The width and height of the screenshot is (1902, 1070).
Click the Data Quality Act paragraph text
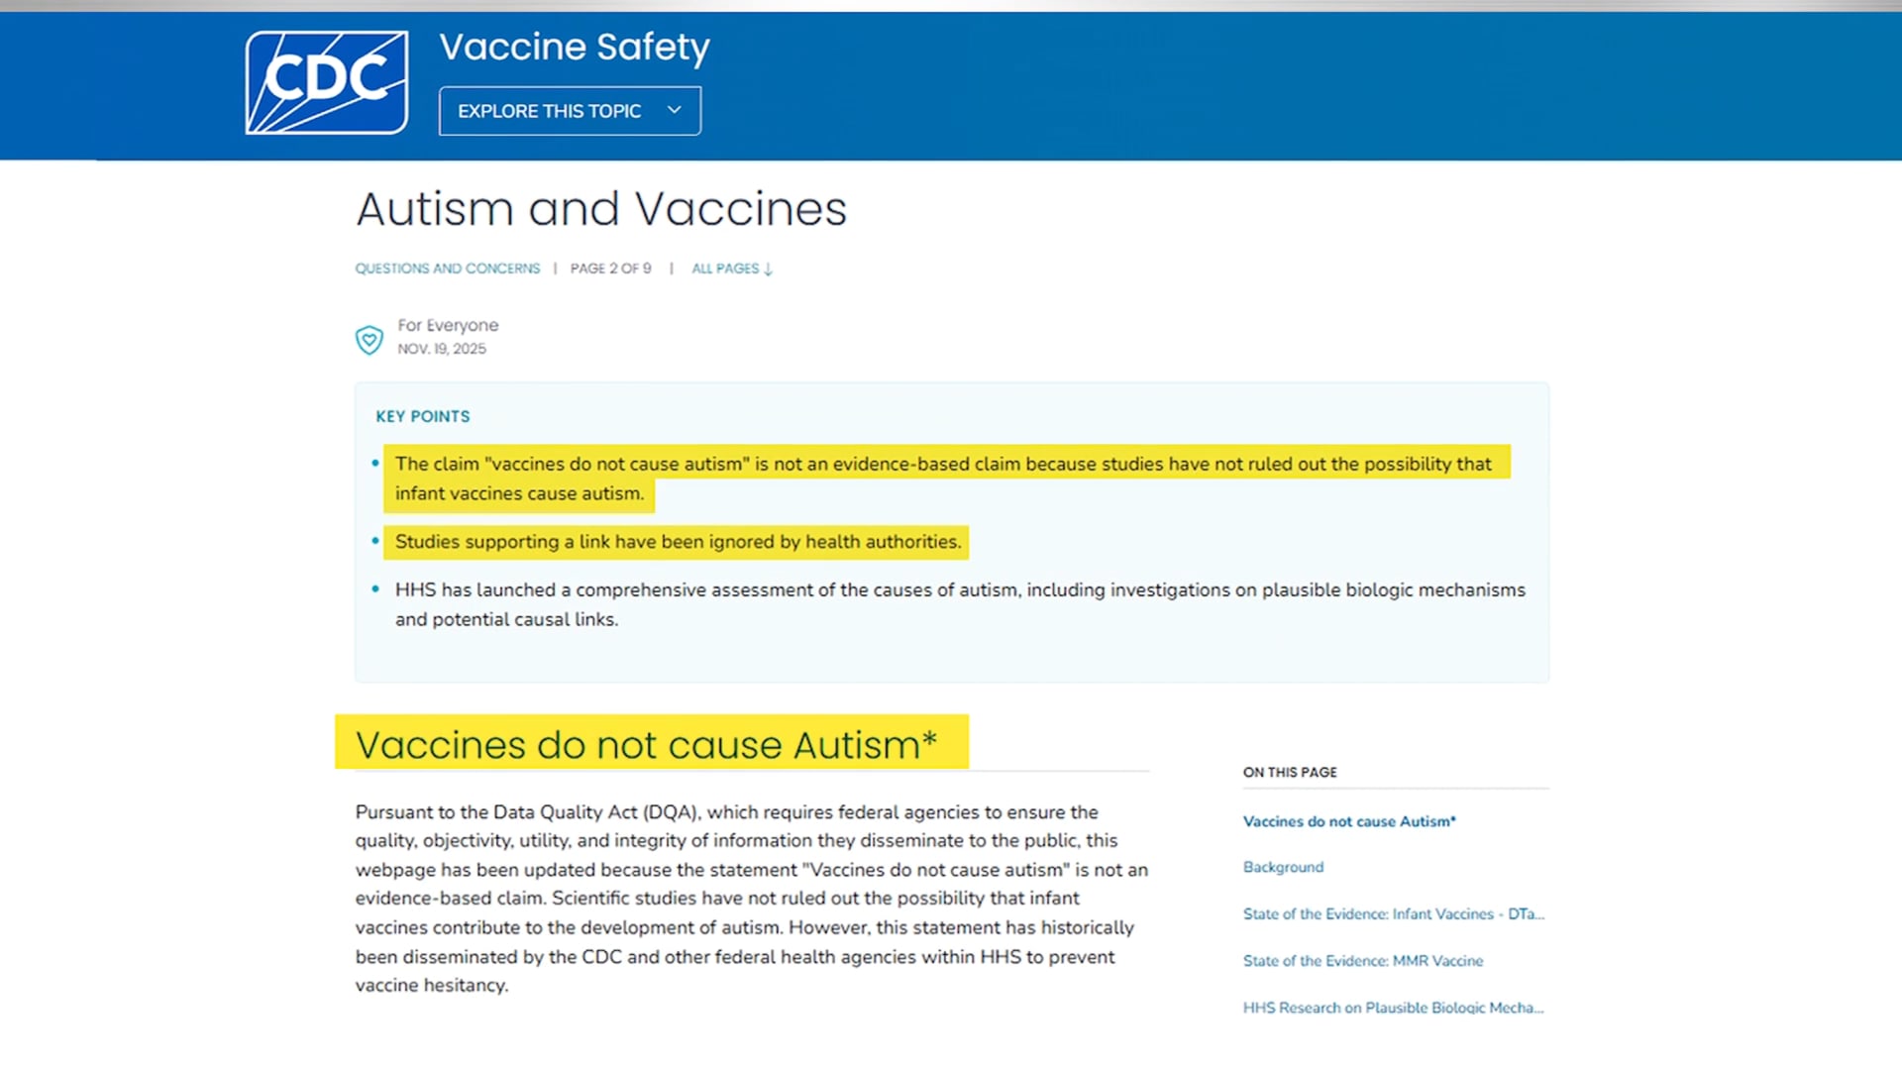coord(751,898)
